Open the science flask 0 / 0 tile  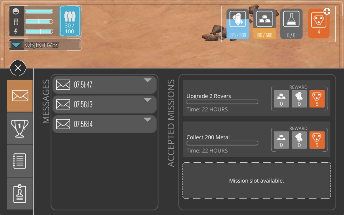291,24
